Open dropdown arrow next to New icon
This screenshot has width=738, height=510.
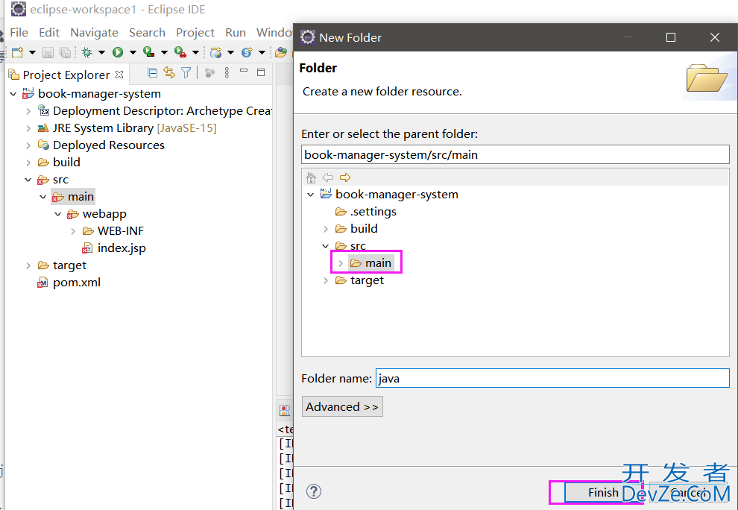point(32,52)
